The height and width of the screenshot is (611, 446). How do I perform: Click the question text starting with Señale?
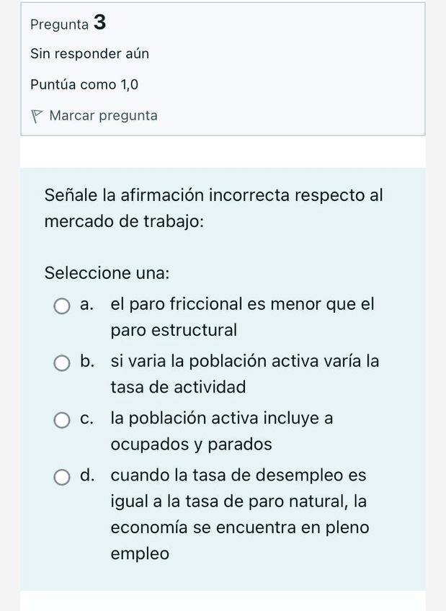[213, 208]
